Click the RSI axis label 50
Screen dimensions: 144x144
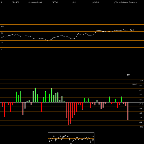[2, 38]
